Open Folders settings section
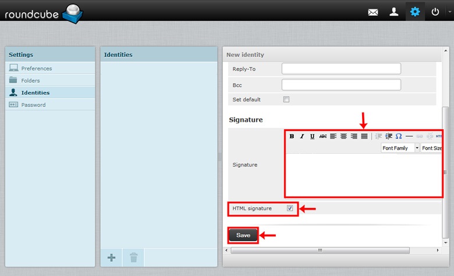Viewport: 454px width, 276px height. click(x=30, y=80)
